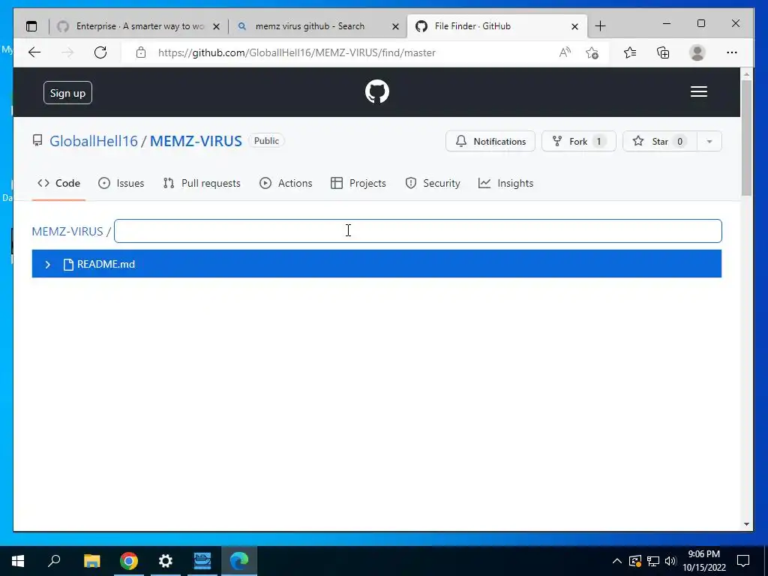Click the network tray icon
Image resolution: width=768 pixels, height=576 pixels.
click(653, 561)
